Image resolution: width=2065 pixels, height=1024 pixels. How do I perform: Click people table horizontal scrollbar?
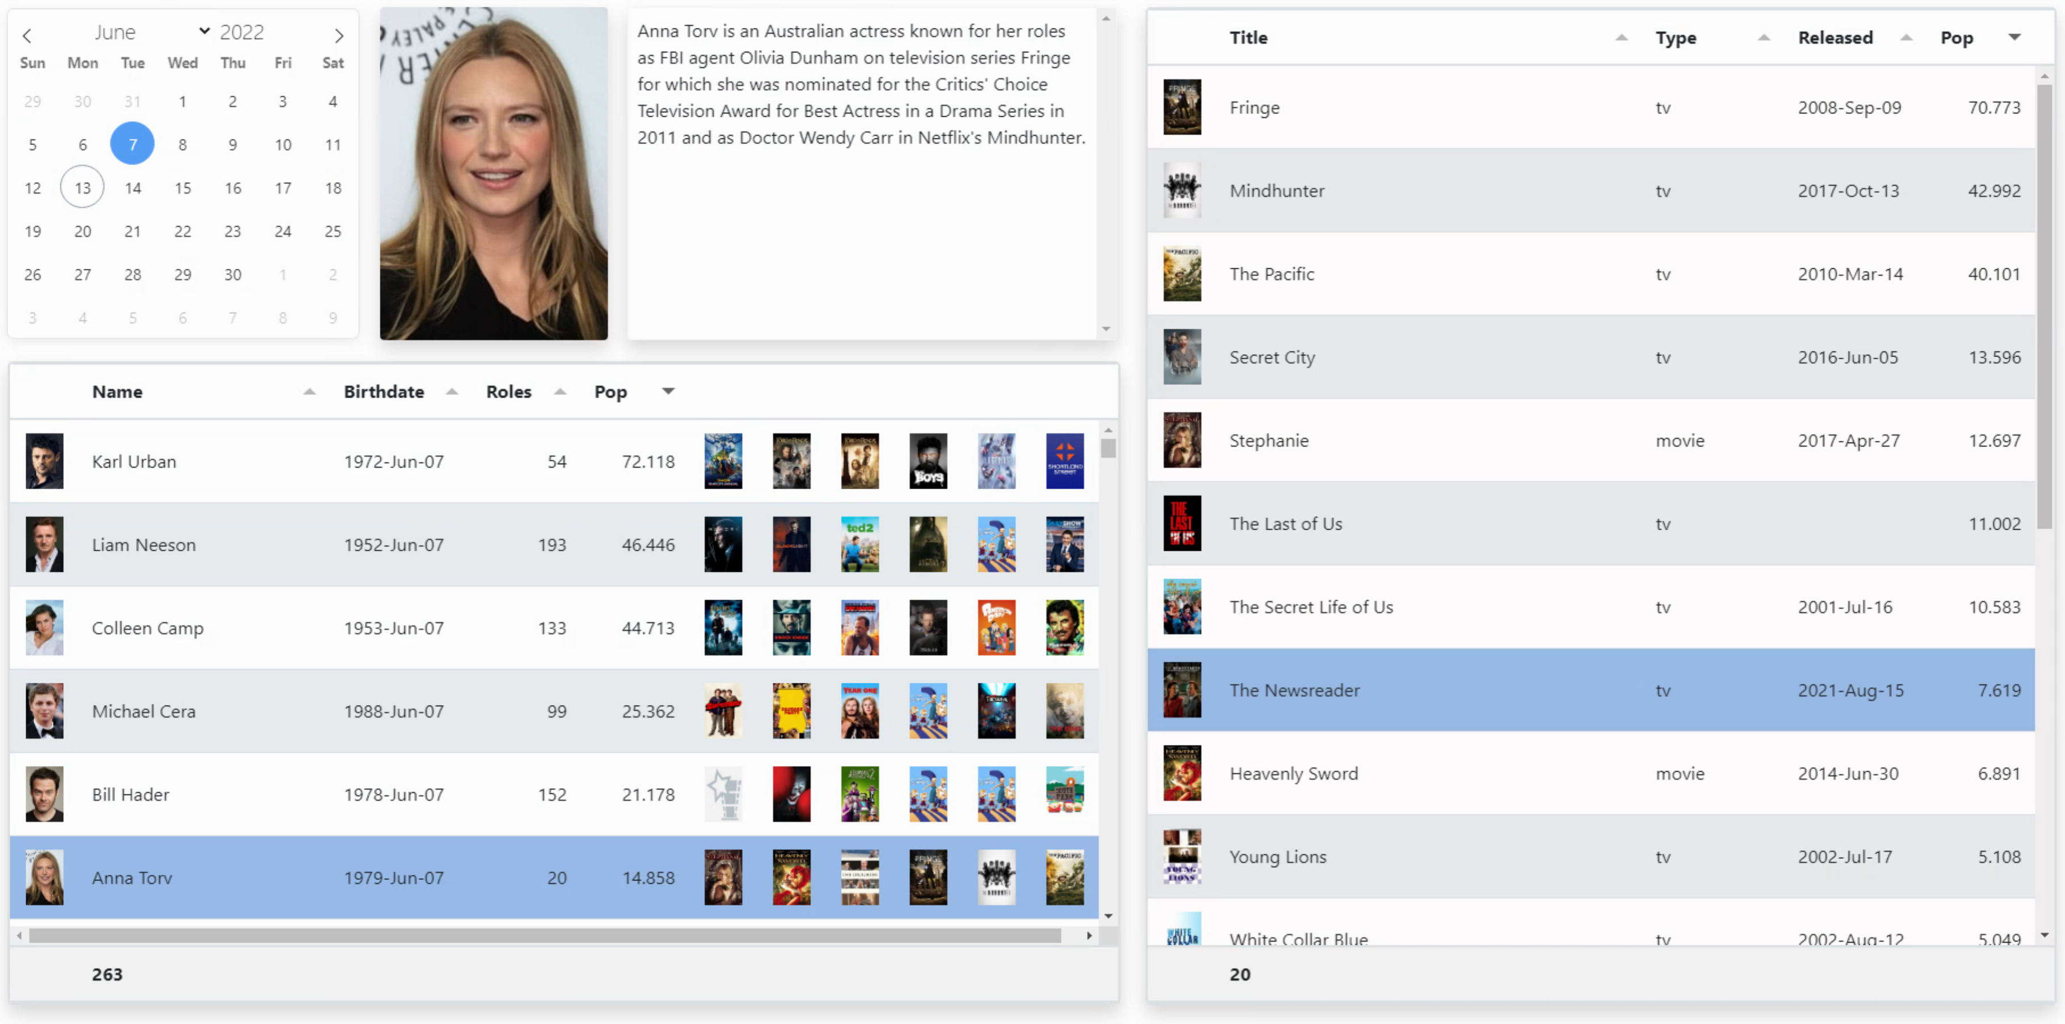tap(545, 936)
